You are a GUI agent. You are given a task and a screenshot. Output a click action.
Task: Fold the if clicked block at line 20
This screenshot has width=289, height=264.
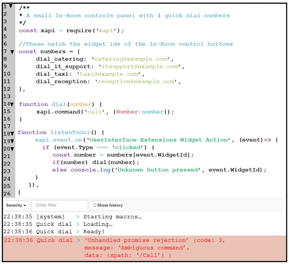pyautogui.click(x=12, y=149)
